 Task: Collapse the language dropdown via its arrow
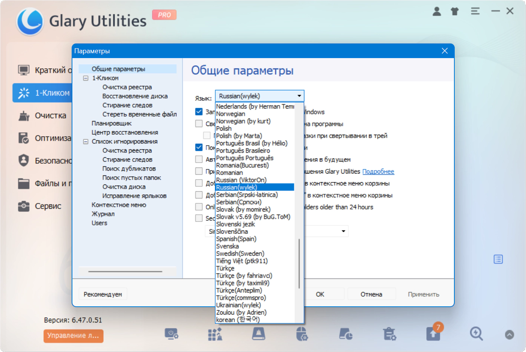(299, 96)
